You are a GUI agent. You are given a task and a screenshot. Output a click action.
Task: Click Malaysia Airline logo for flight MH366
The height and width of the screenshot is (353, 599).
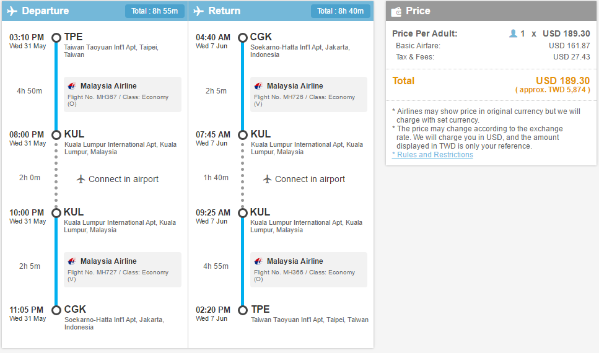click(x=258, y=261)
